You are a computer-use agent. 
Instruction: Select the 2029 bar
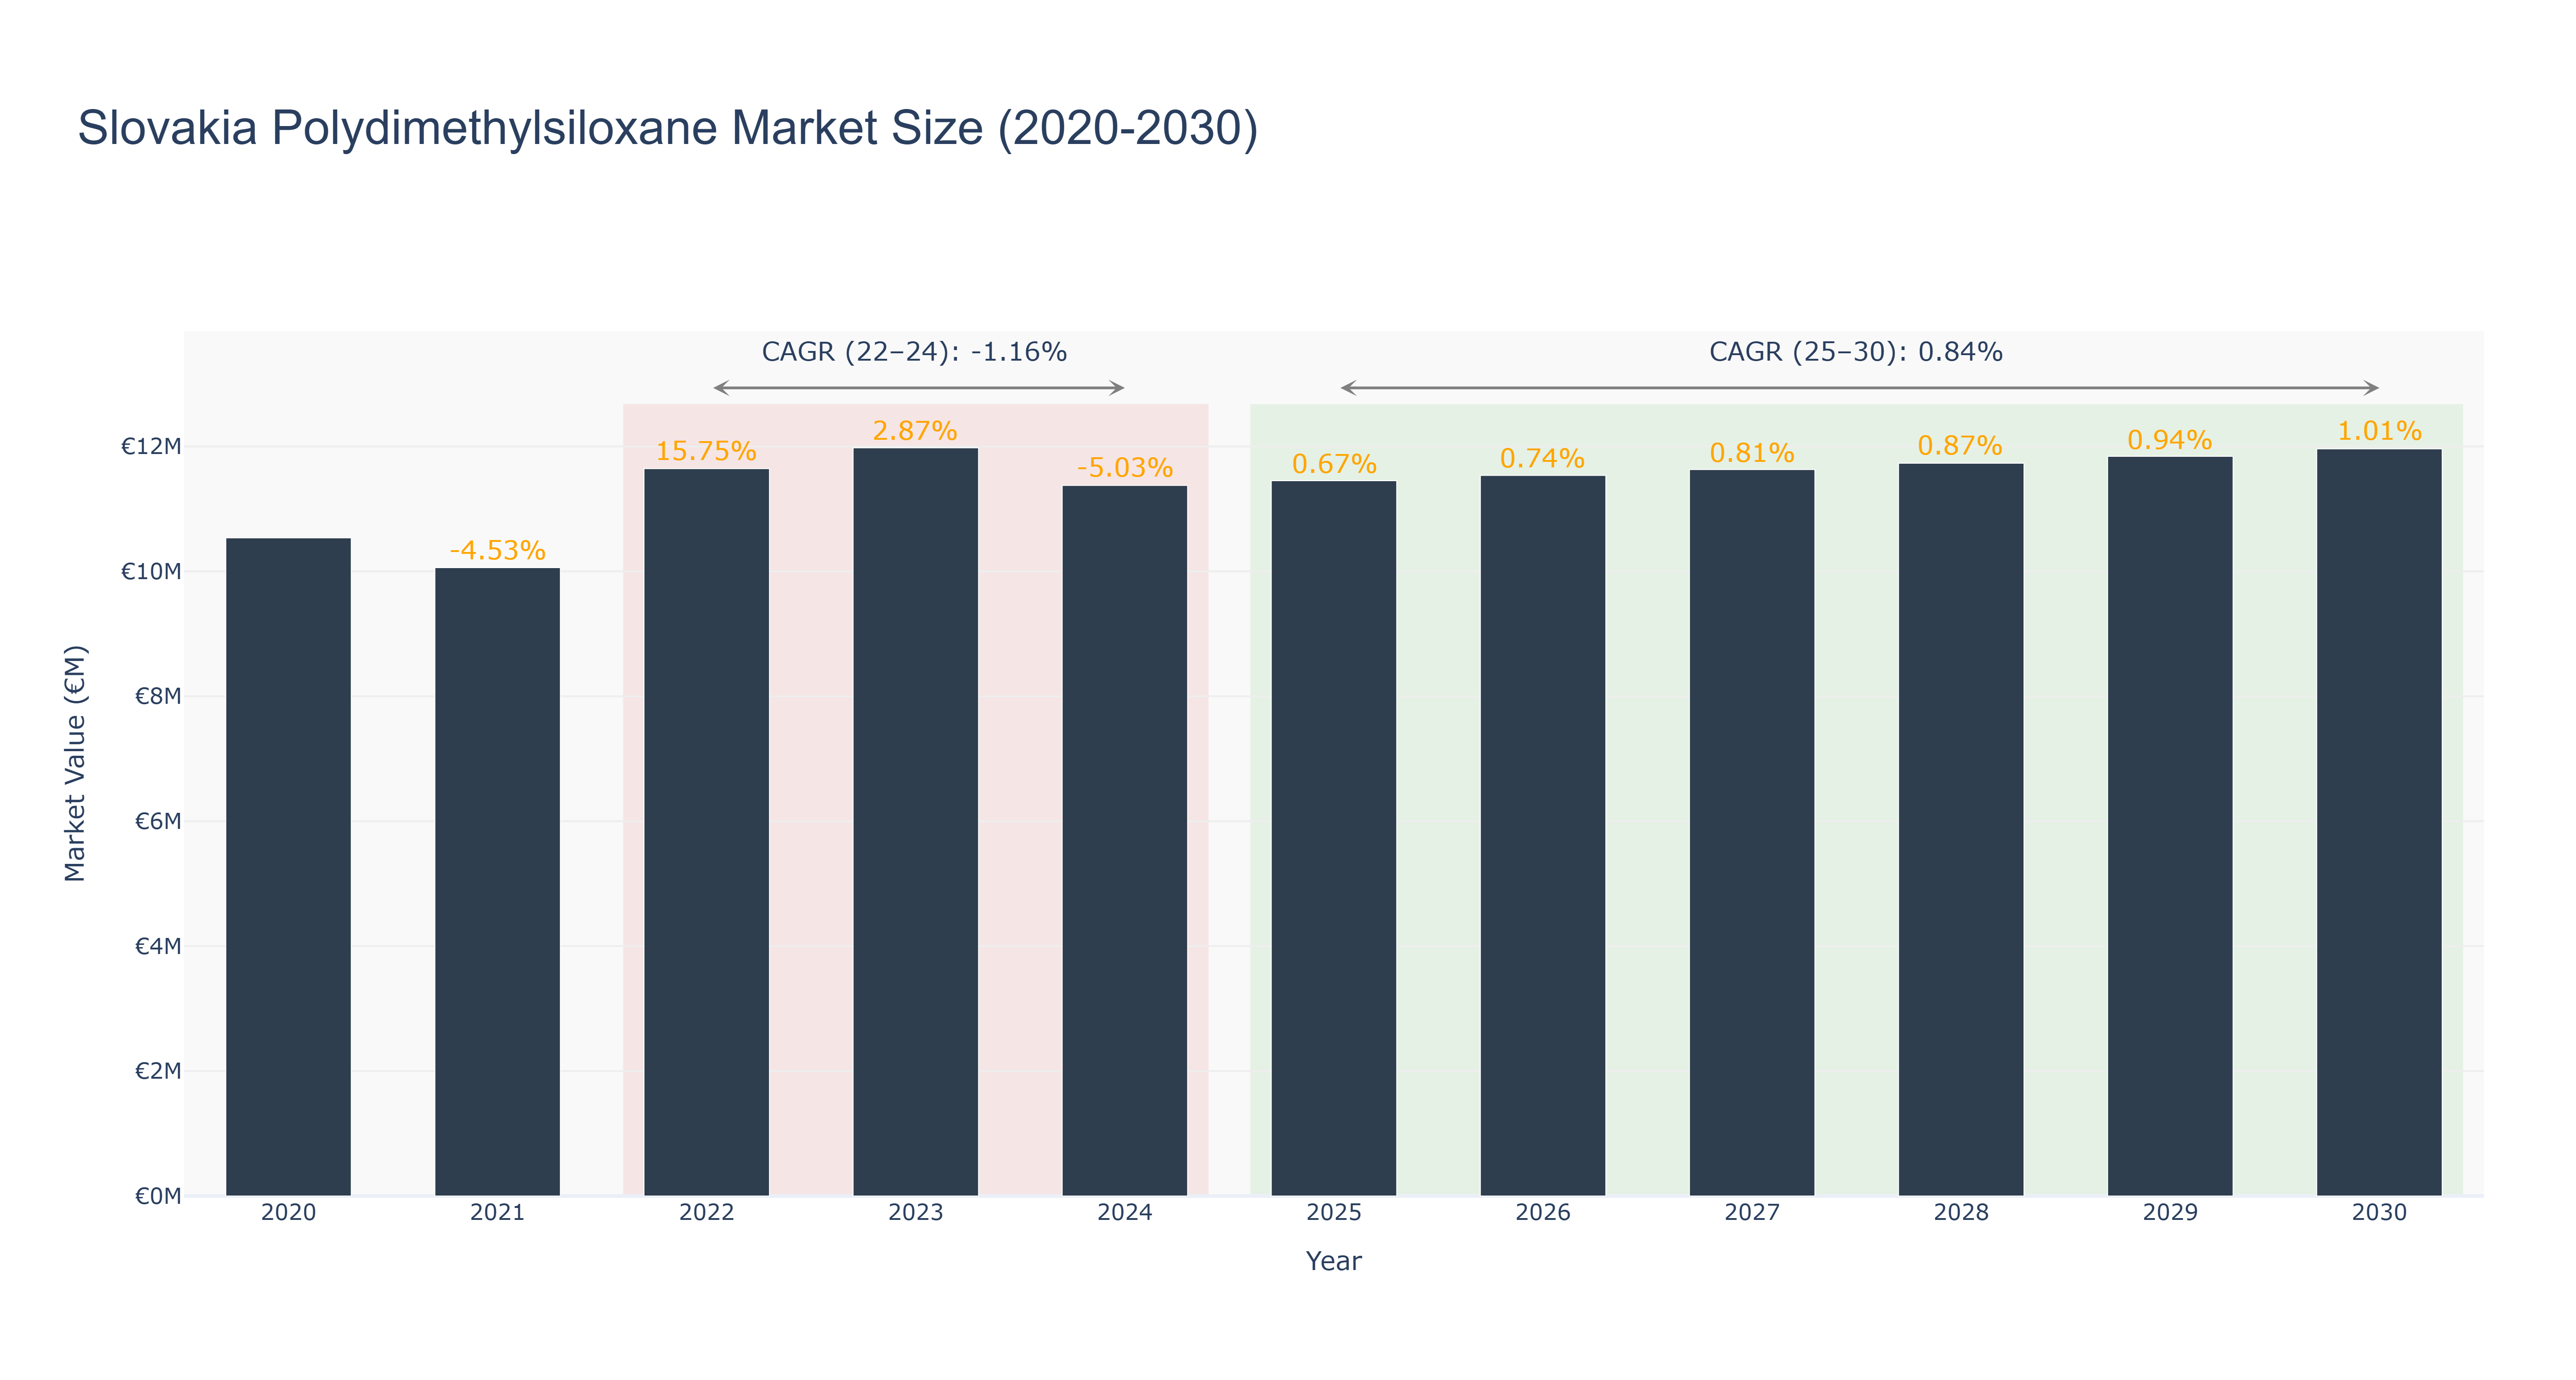(2169, 827)
